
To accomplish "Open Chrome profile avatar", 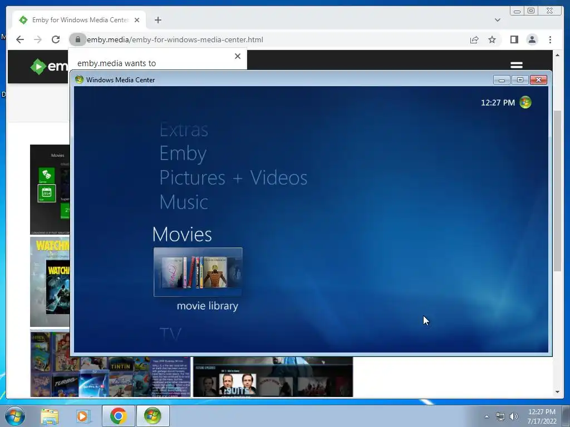I will click(532, 39).
